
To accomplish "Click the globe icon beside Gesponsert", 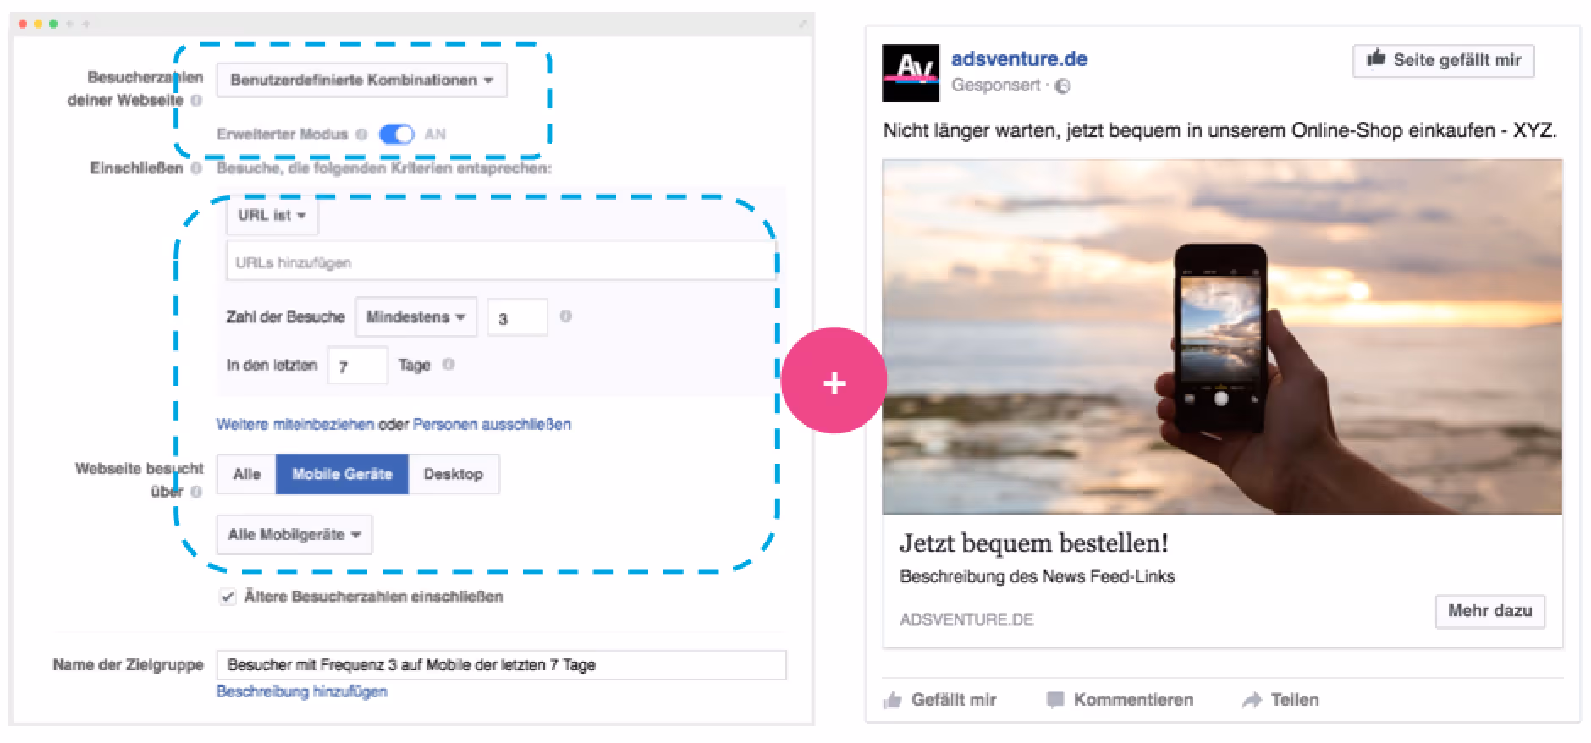I will 1064,85.
